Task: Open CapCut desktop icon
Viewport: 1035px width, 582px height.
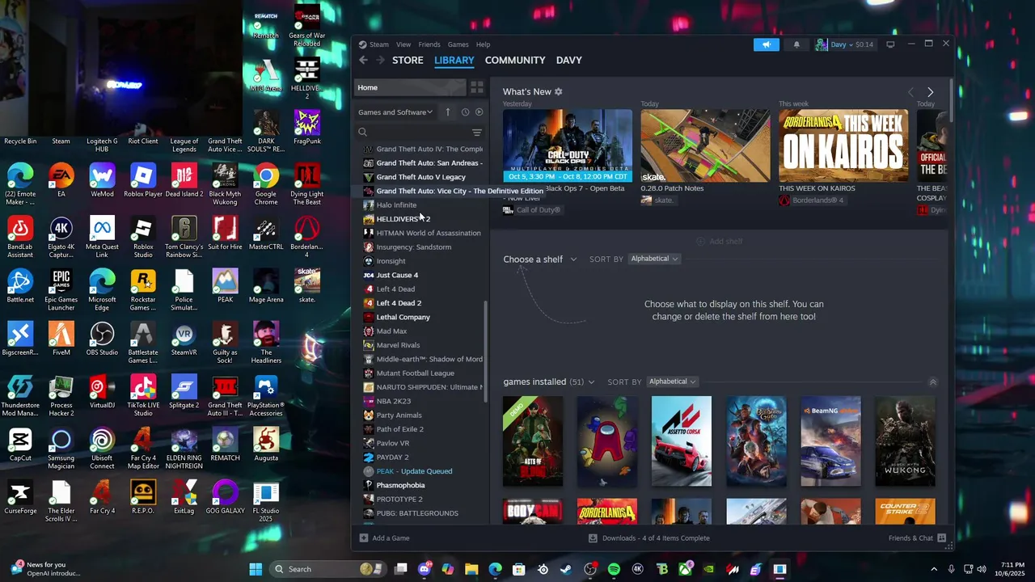Action: [x=20, y=445]
